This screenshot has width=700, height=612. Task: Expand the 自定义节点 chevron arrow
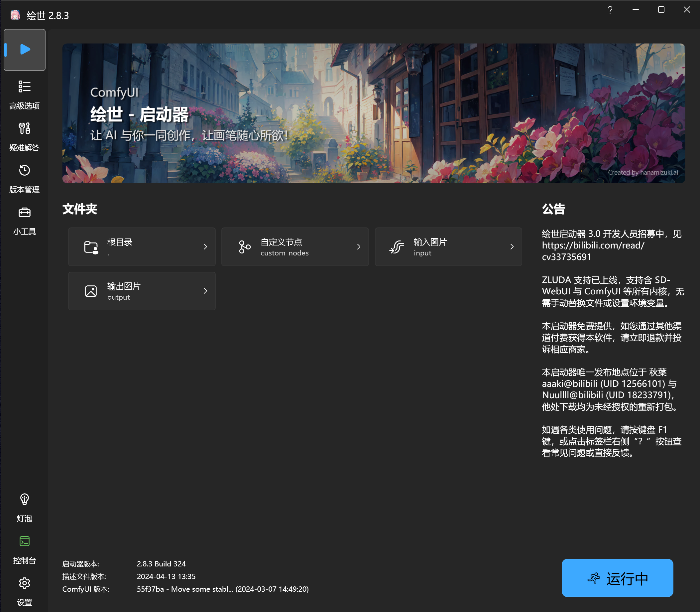358,246
